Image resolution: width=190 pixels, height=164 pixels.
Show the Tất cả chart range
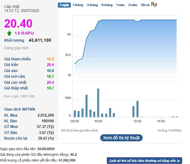pyautogui.click(x=145, y=5)
